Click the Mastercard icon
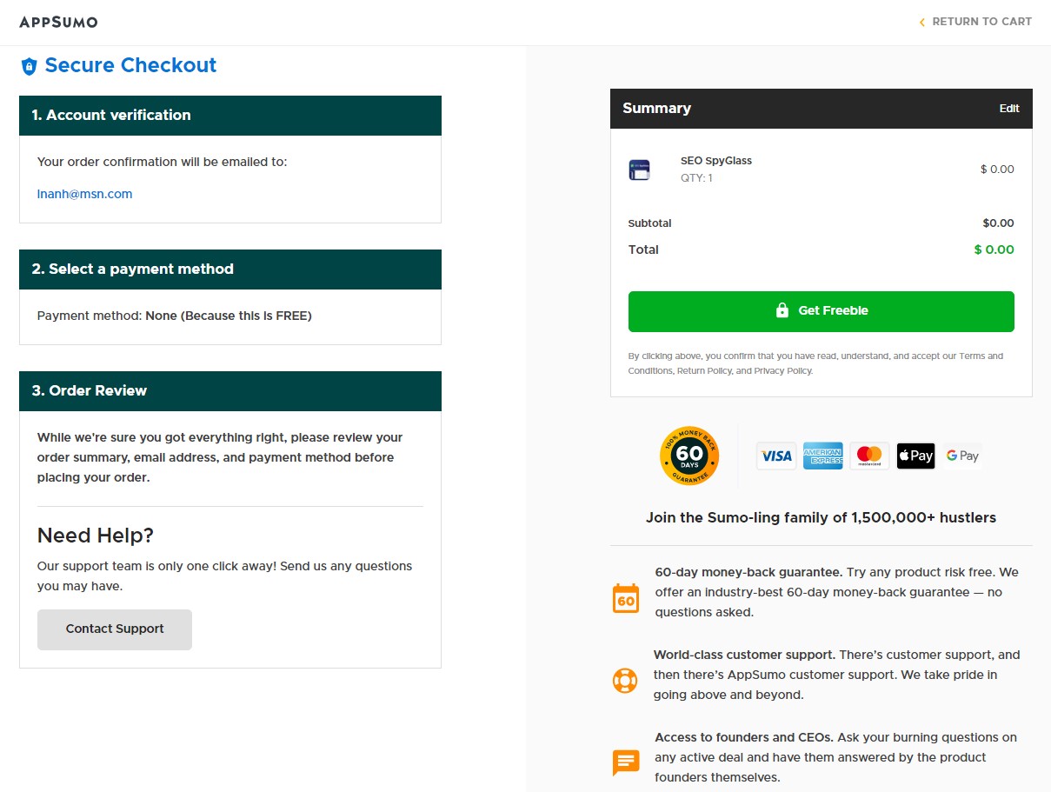Image resolution: width=1051 pixels, height=792 pixels. pos(869,456)
